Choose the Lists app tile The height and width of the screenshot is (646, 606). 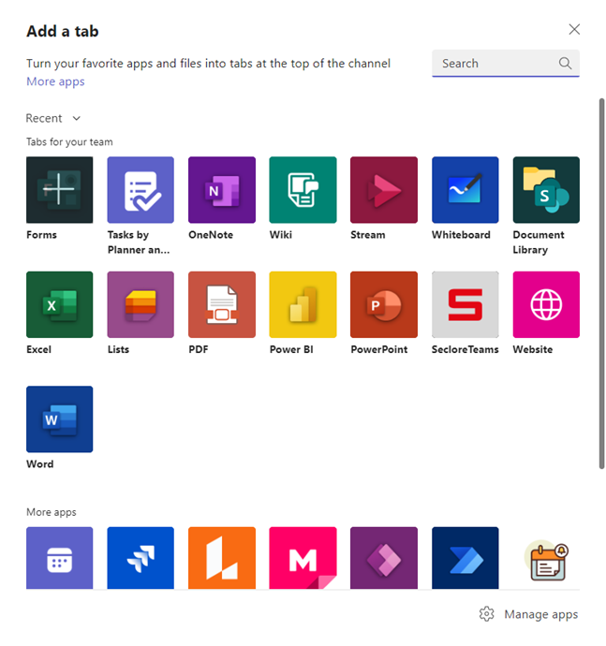140,304
